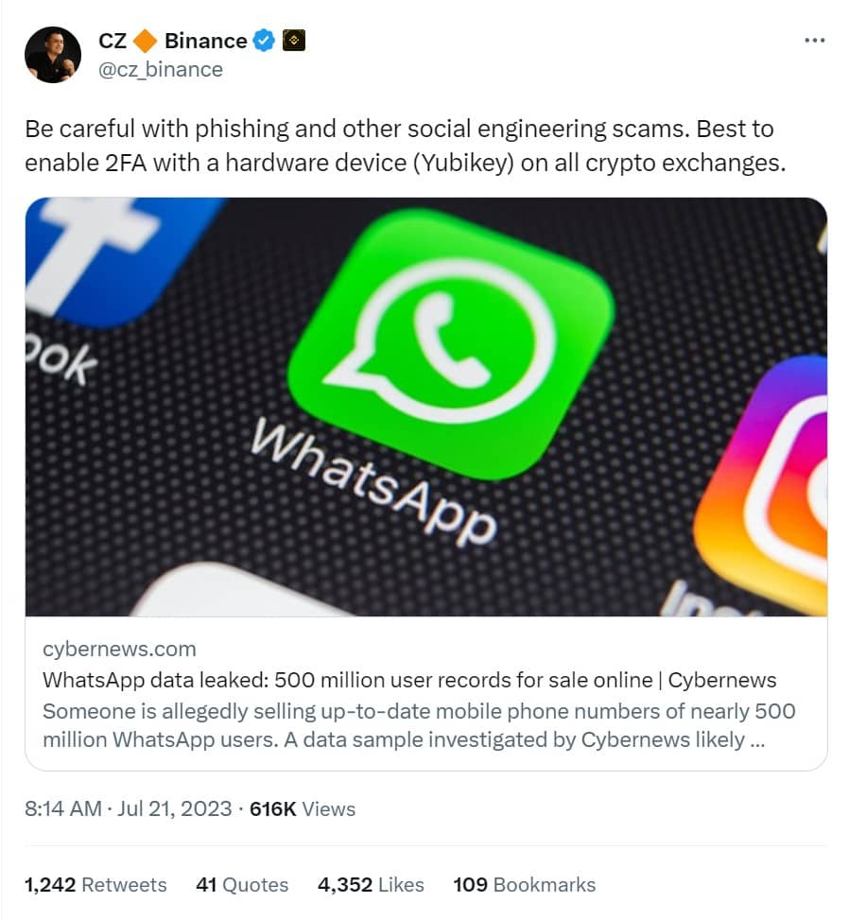849x920 pixels.
Task: Open the "WhatsApp data leaked" article headline
Action: (x=409, y=680)
